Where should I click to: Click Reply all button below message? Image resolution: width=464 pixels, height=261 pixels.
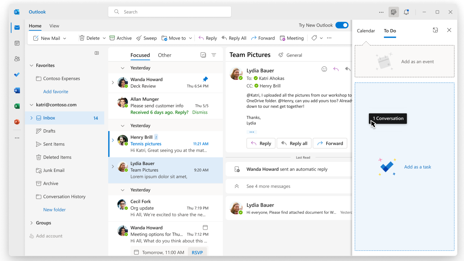pyautogui.click(x=294, y=143)
